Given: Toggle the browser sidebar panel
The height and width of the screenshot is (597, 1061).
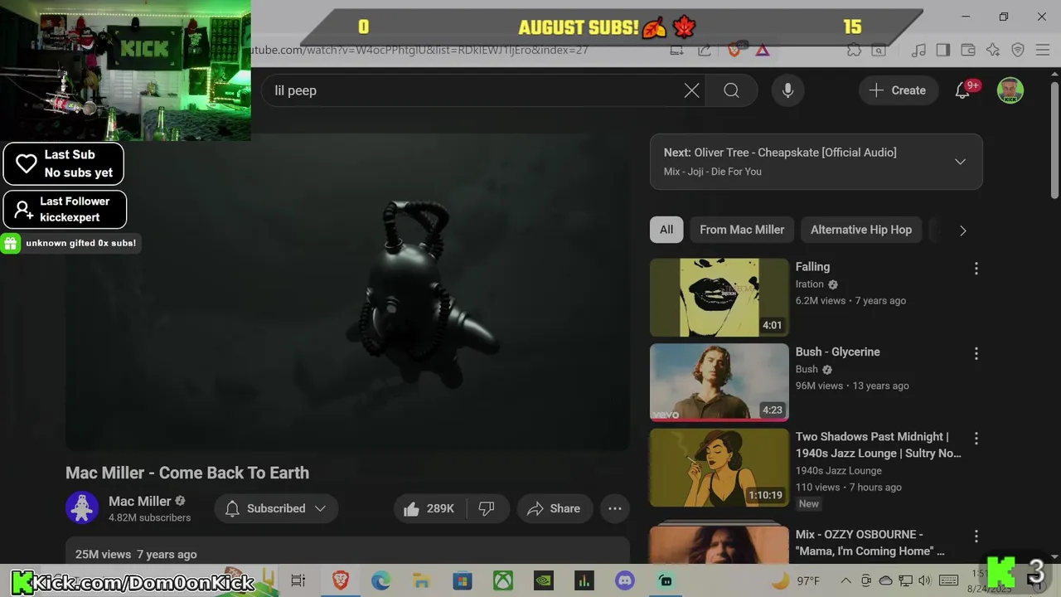Looking at the screenshot, I should coord(943,50).
